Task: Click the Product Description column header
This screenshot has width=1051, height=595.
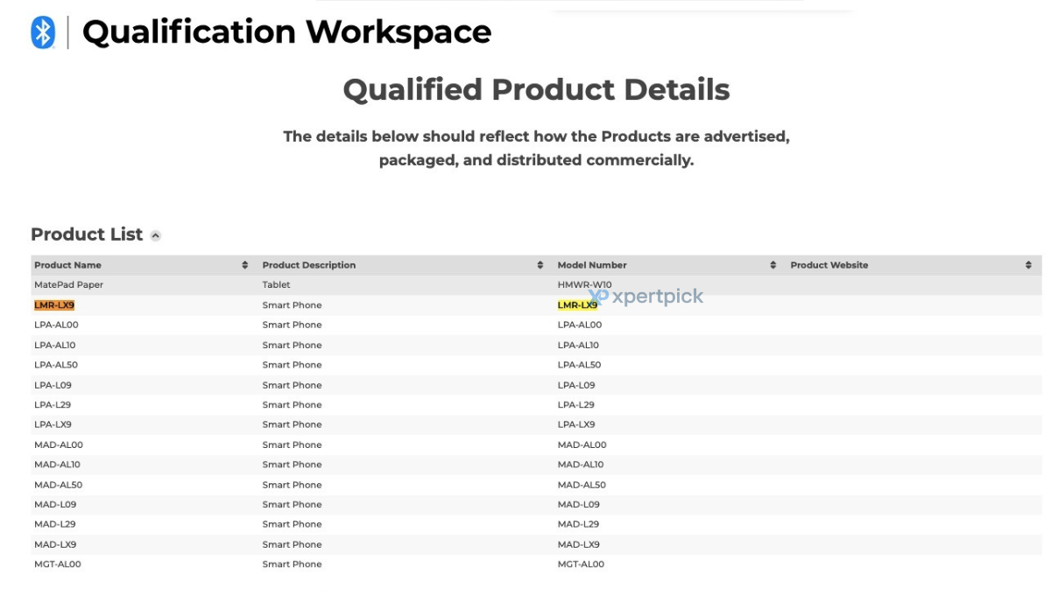Action: click(309, 265)
